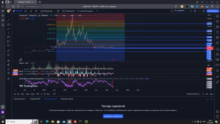Click the 28.710 price level label
This screenshot has width=220, height=124.
coord(209,24)
